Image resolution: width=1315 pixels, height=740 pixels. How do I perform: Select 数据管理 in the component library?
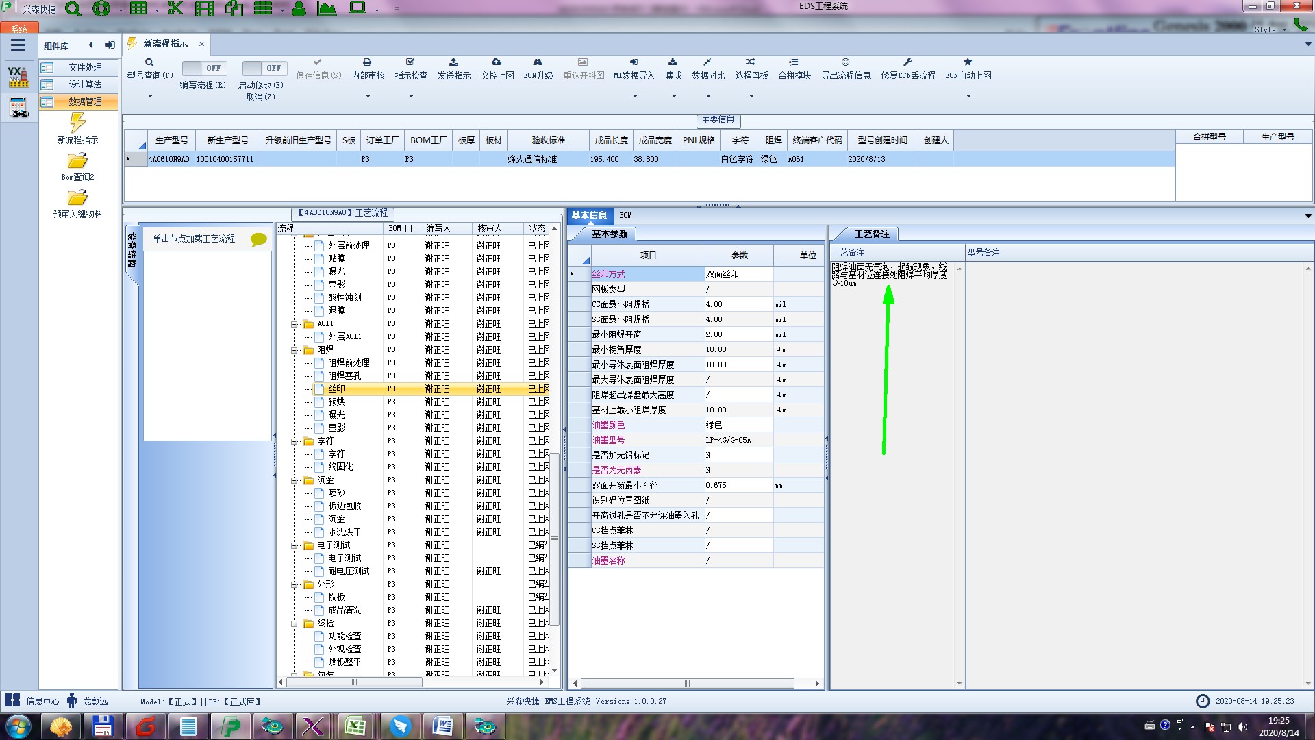[x=84, y=101]
